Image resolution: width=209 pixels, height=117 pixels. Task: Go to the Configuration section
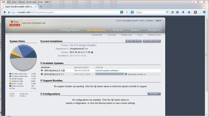coord(70,30)
